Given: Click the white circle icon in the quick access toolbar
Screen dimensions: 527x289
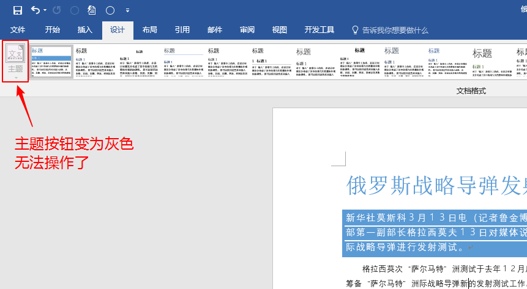Looking at the screenshot, I should click(110, 11).
